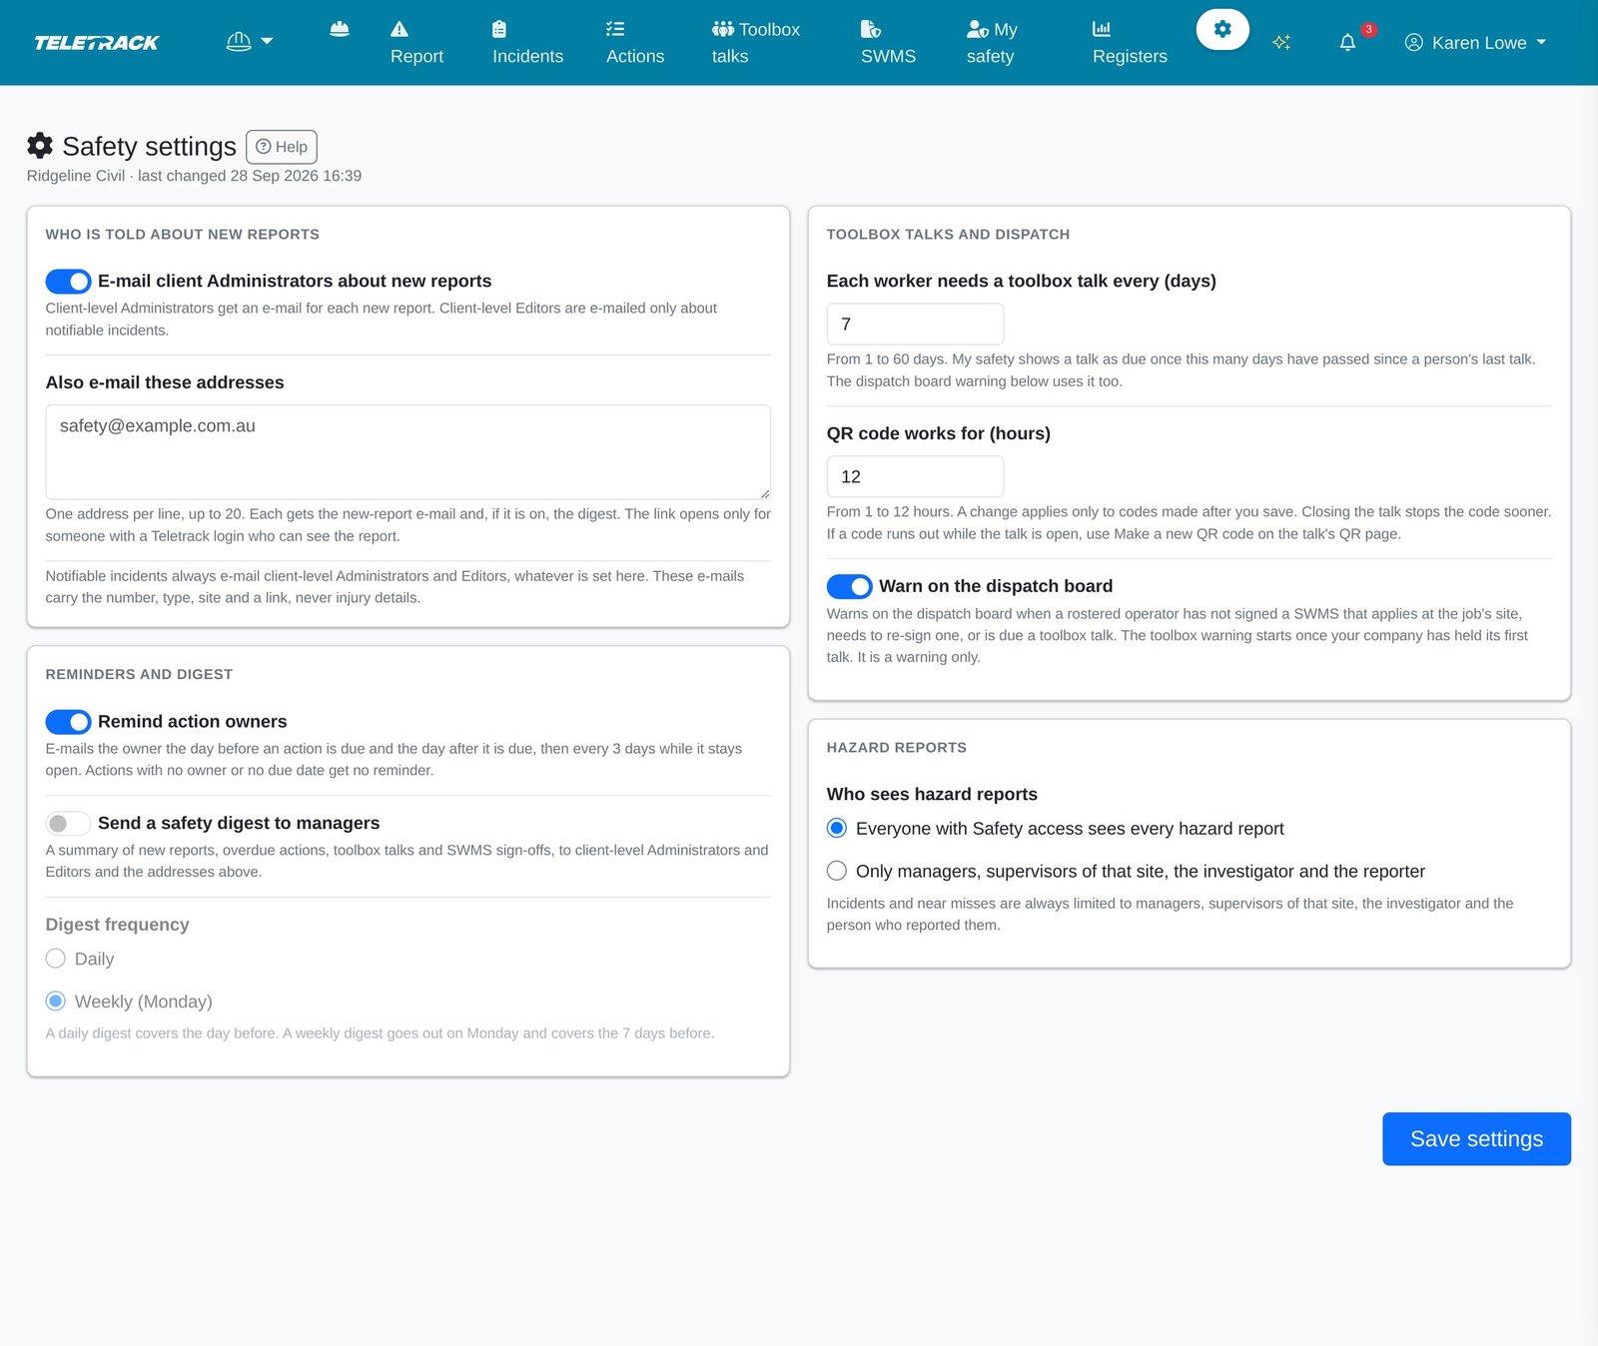Open My safety page
1598x1346 pixels.
992,43
